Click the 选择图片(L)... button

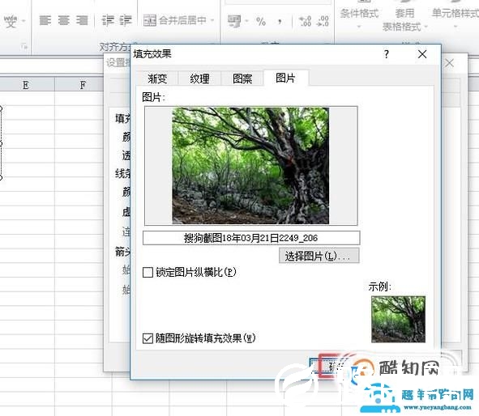[x=319, y=256]
